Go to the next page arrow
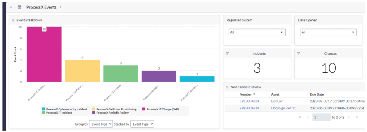Screen dimensions: 367x132 point(349,117)
